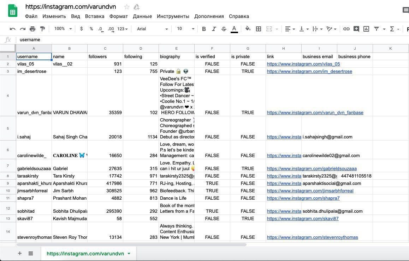The width and height of the screenshot is (409, 261).
Task: Open the sheet tab dropdown arrow
Action: pyautogui.click(x=129, y=254)
